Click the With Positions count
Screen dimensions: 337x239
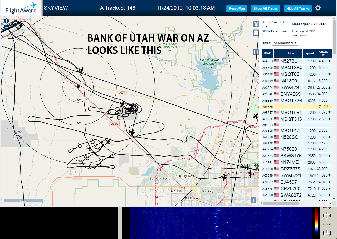click(275, 33)
